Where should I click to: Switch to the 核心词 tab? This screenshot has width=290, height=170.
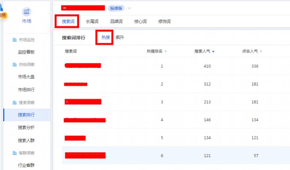pyautogui.click(x=141, y=21)
